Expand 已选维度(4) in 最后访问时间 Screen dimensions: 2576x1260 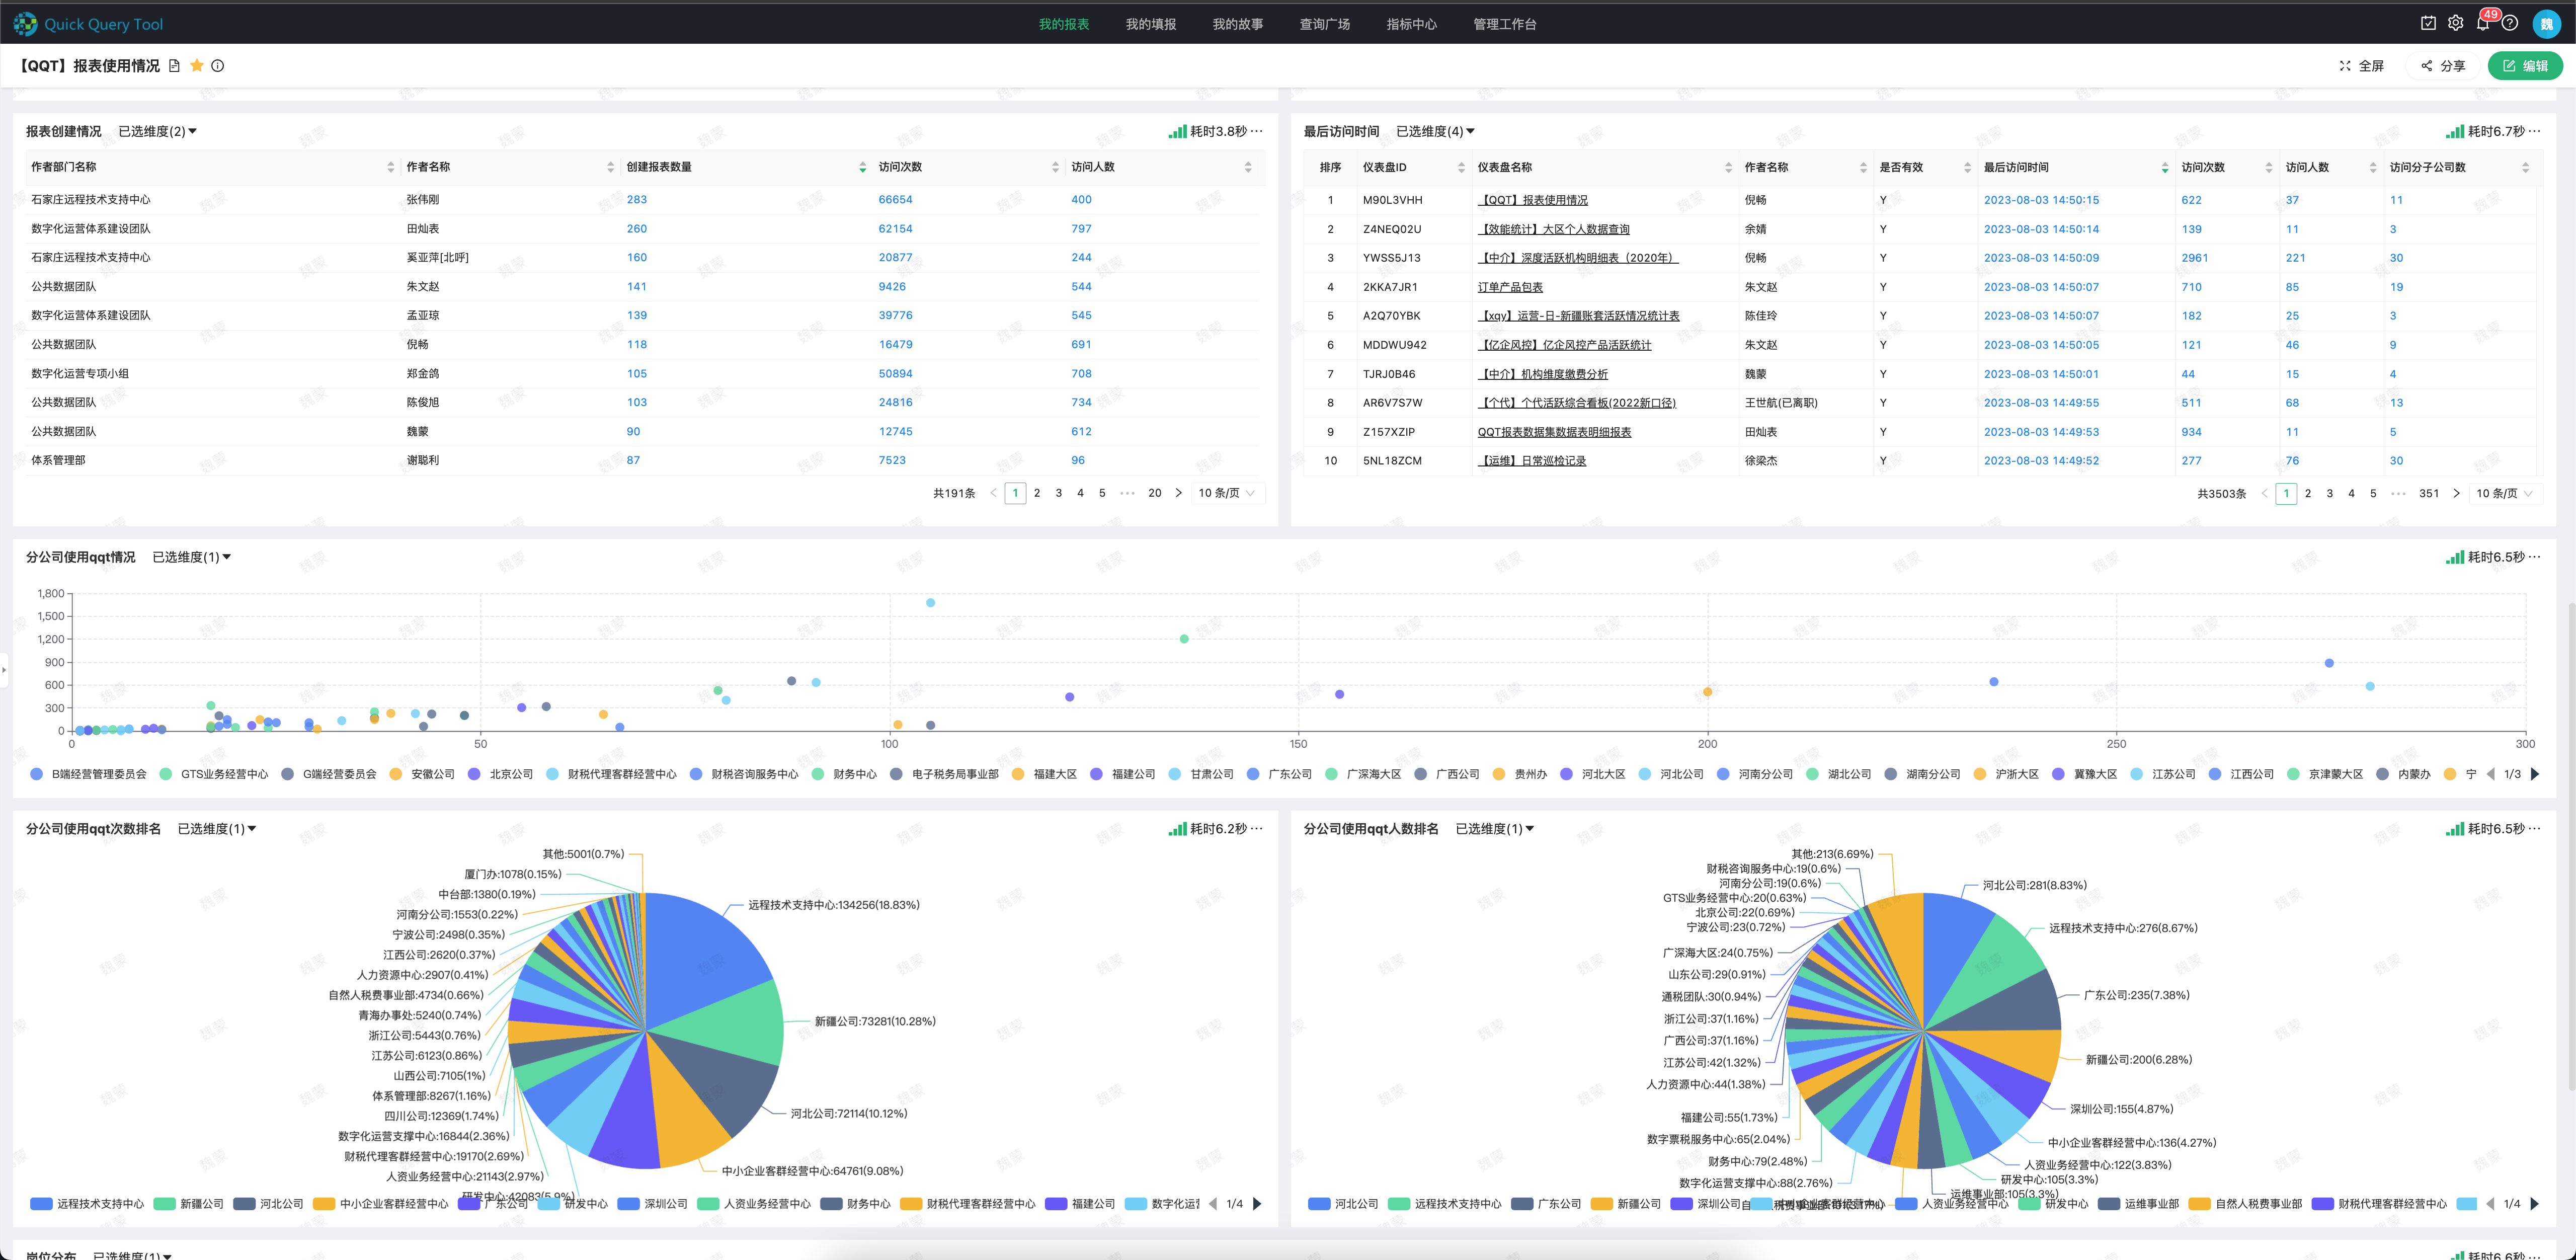[1435, 131]
